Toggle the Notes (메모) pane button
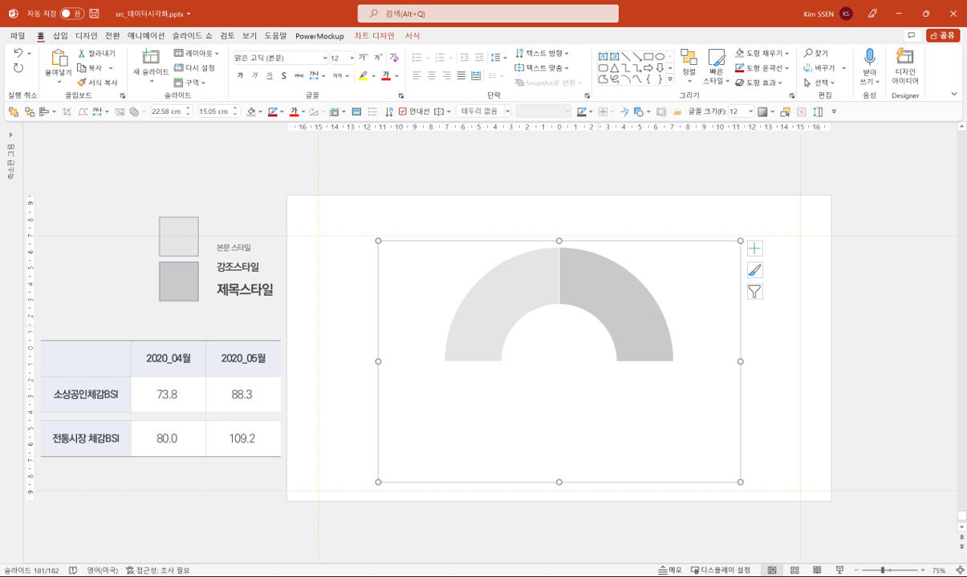The image size is (967, 577). coord(669,570)
